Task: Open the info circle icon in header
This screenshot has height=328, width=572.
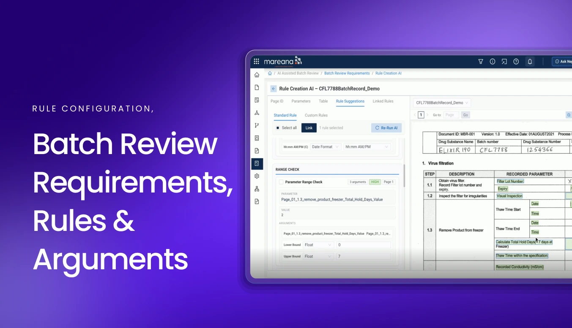Action: pyautogui.click(x=493, y=61)
